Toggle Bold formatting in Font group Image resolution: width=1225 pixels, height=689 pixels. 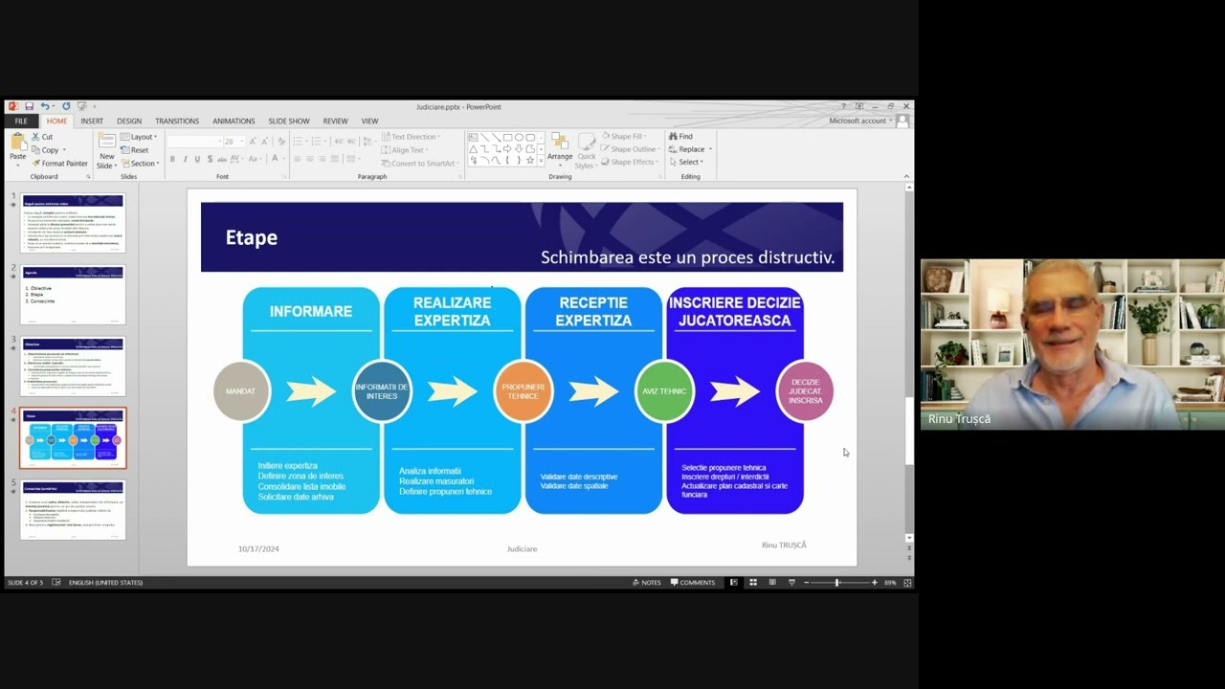[172, 159]
